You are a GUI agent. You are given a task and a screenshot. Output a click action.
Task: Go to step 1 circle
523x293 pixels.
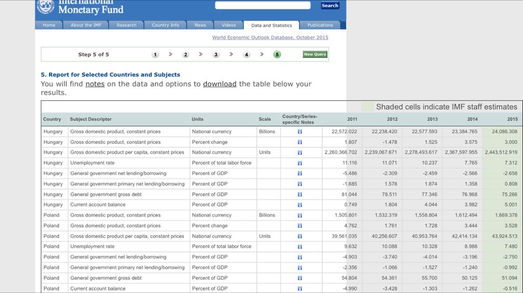pyautogui.click(x=155, y=55)
